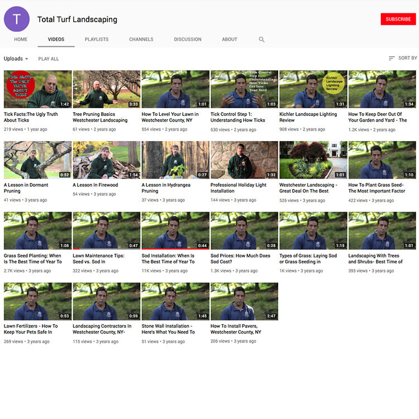The width and height of the screenshot is (419, 419).
Task: Open Landscaping With Trees and Shrubs thumbnail
Action: pos(382,231)
